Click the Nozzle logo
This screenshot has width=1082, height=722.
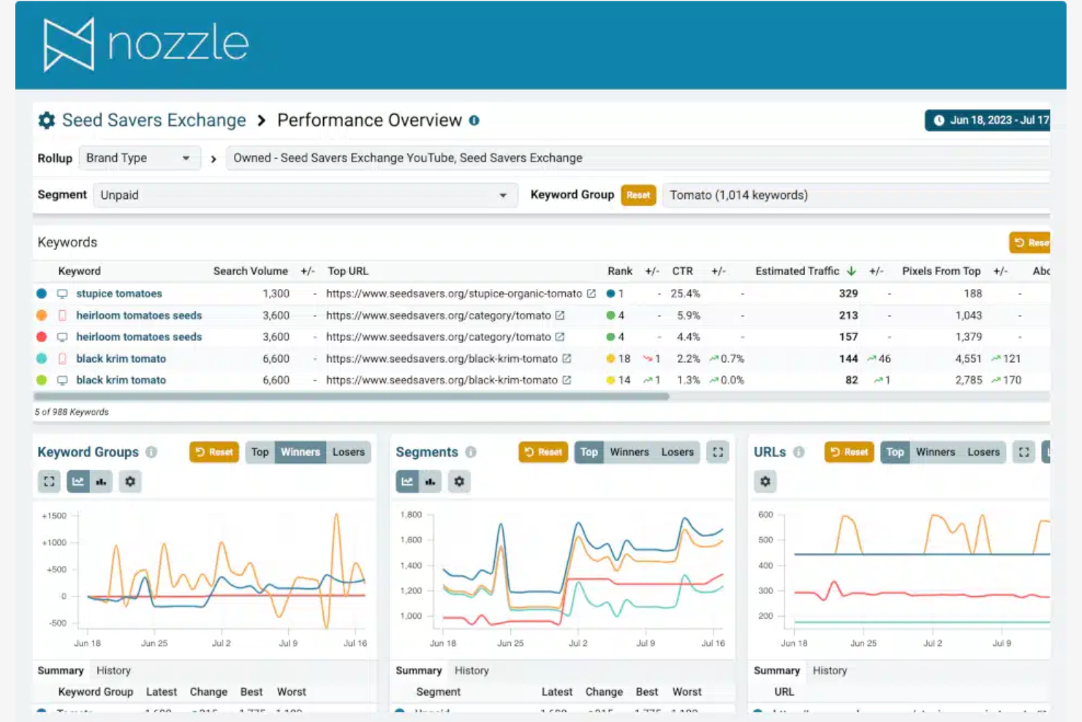pyautogui.click(x=146, y=45)
